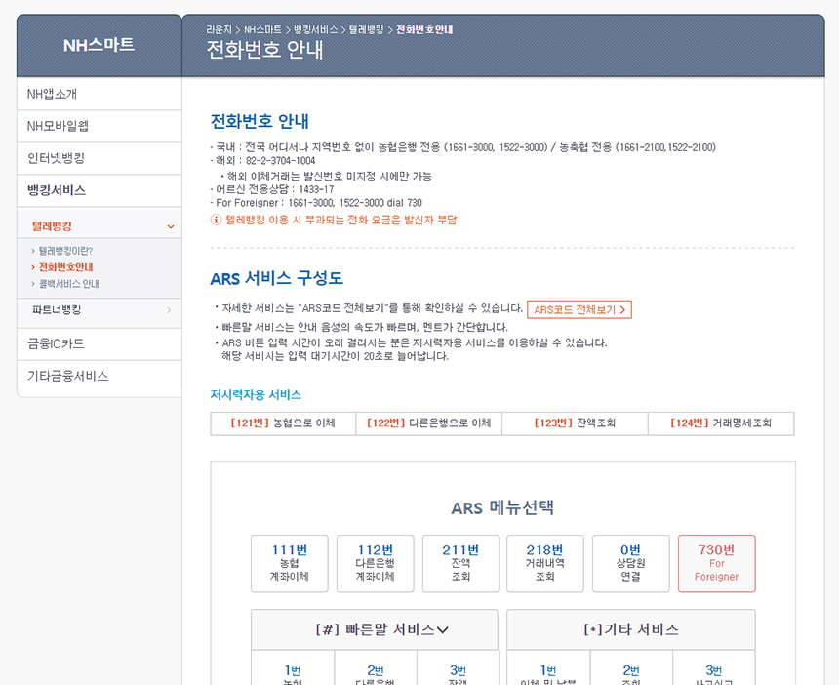Select NH모바일웹 in the sidebar
This screenshot has height=685, width=839.
[100, 126]
